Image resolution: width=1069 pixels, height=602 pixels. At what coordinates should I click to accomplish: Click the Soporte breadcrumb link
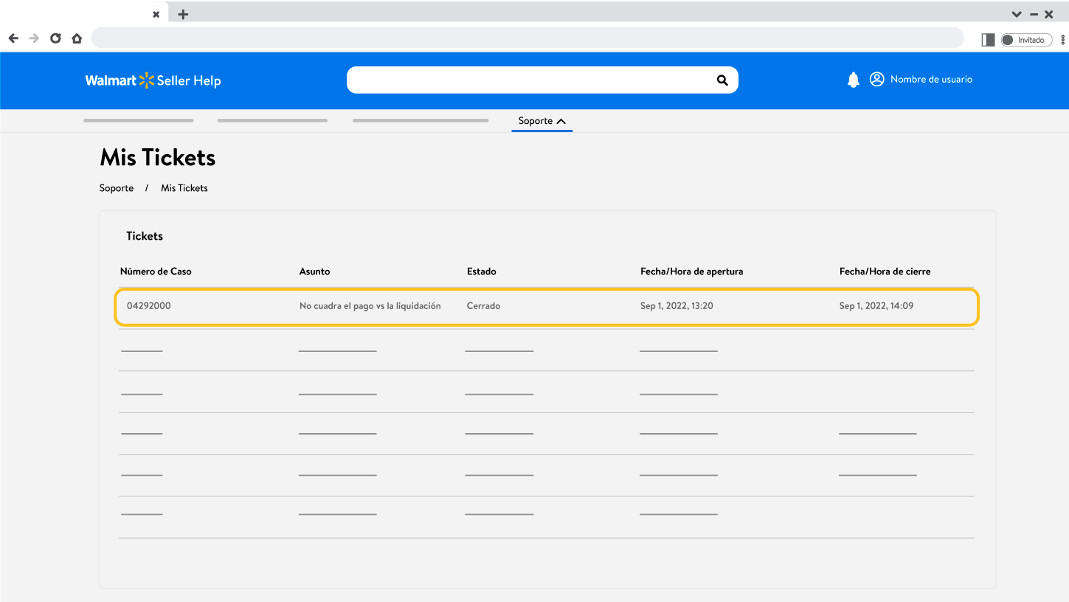[117, 188]
